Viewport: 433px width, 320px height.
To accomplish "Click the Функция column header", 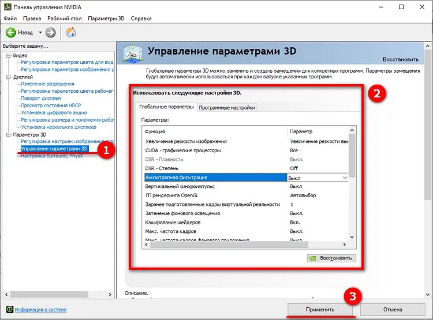I will coord(215,131).
